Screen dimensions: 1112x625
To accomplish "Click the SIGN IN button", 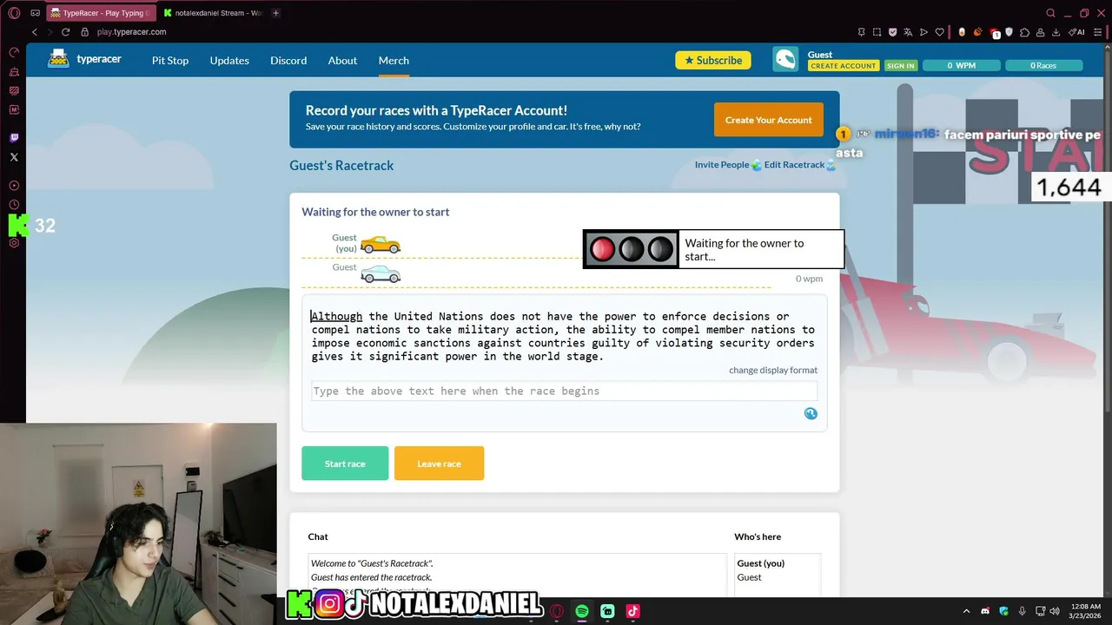I will pos(900,66).
